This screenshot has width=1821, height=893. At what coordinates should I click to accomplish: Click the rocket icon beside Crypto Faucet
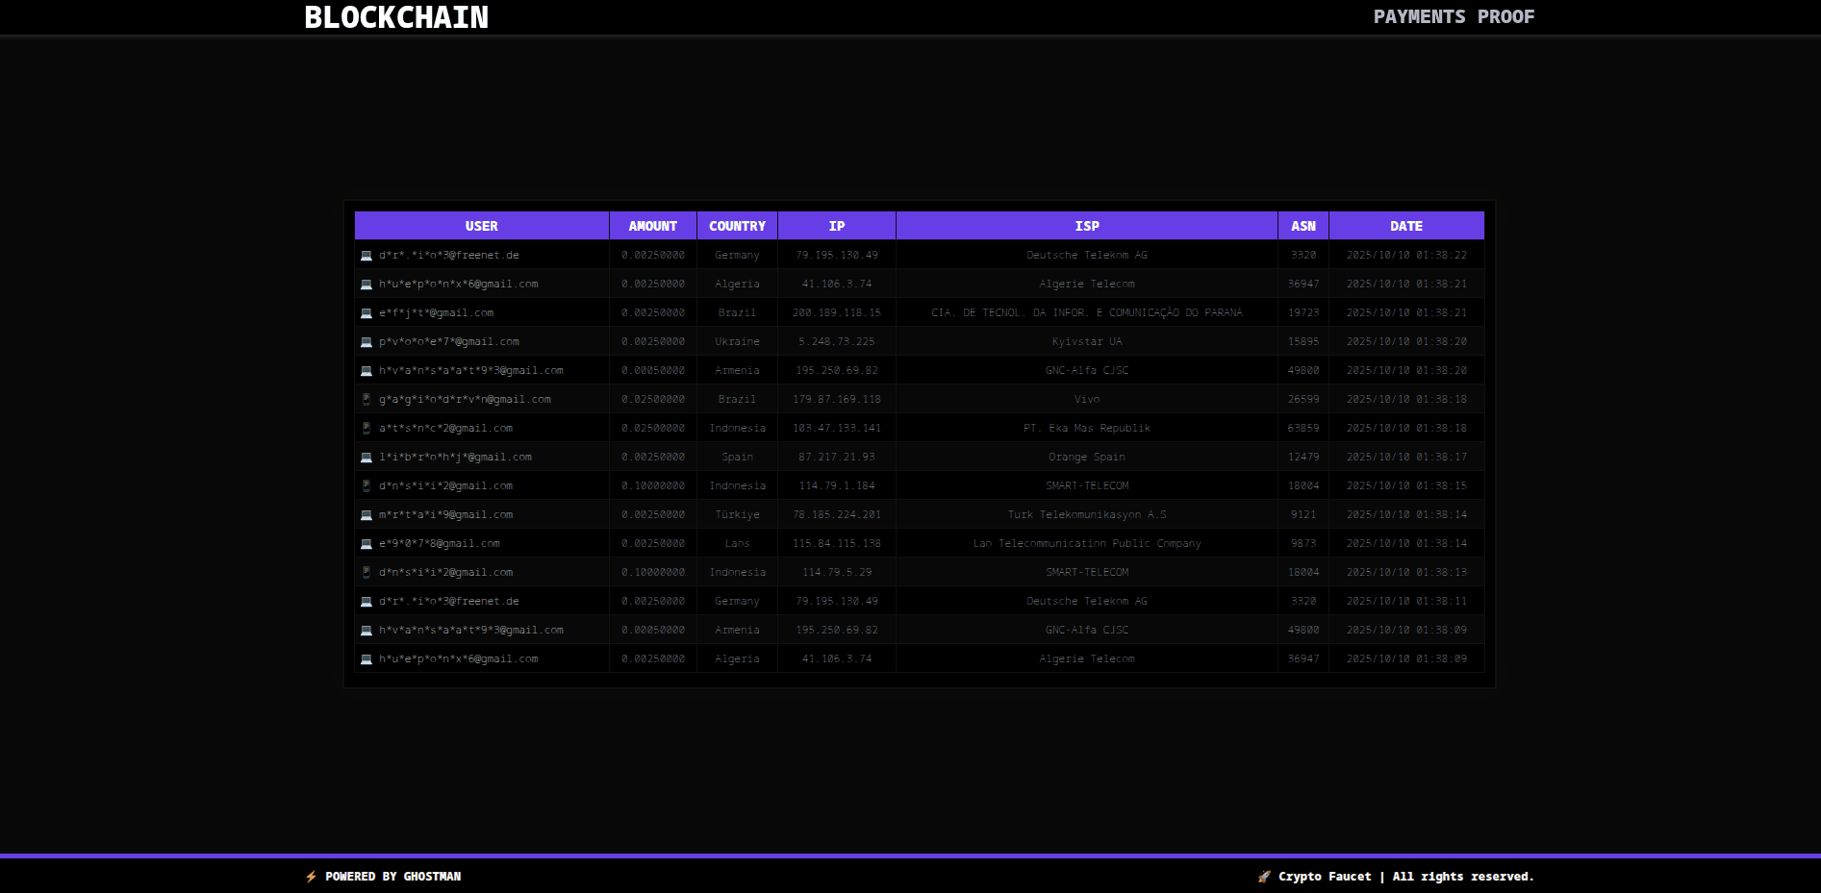(1264, 877)
